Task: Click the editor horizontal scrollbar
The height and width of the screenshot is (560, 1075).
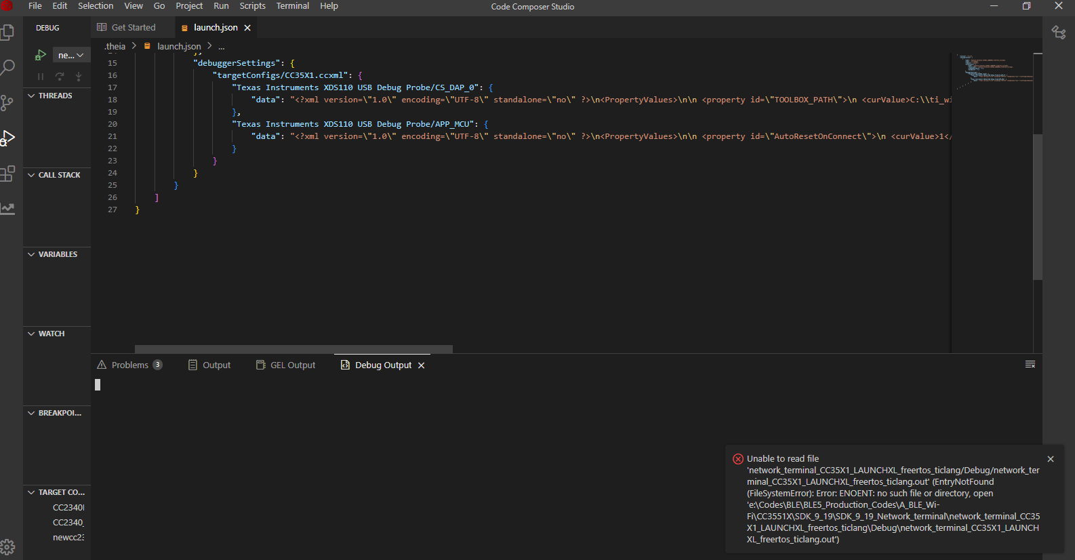Action: pyautogui.click(x=293, y=349)
